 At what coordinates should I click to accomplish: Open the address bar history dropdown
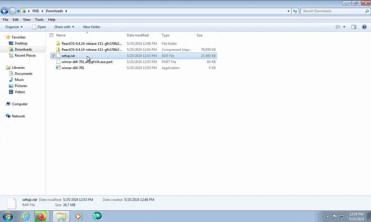[288, 11]
